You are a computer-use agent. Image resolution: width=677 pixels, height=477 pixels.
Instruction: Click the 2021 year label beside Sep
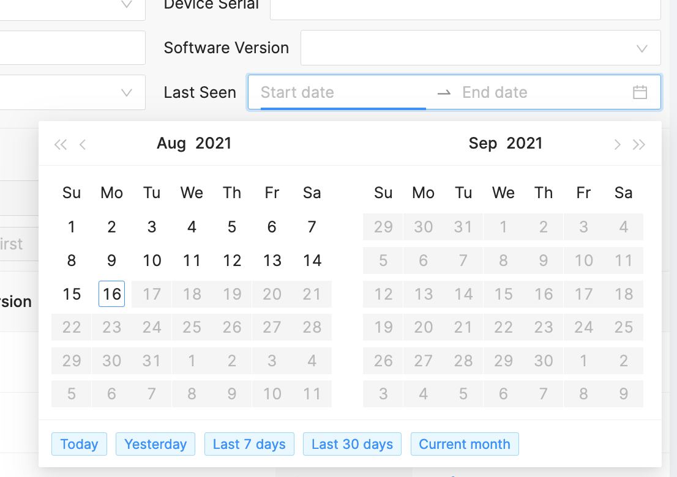[525, 144]
